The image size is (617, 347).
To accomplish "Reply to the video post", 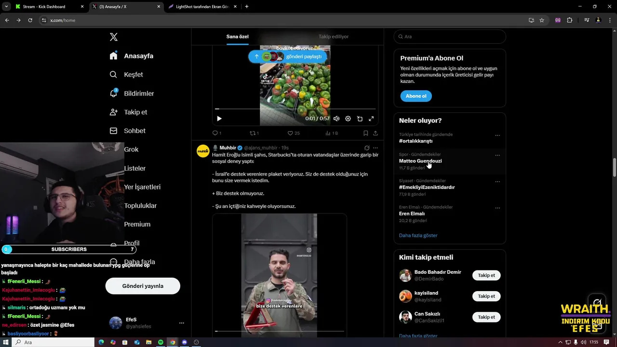I will (x=217, y=133).
